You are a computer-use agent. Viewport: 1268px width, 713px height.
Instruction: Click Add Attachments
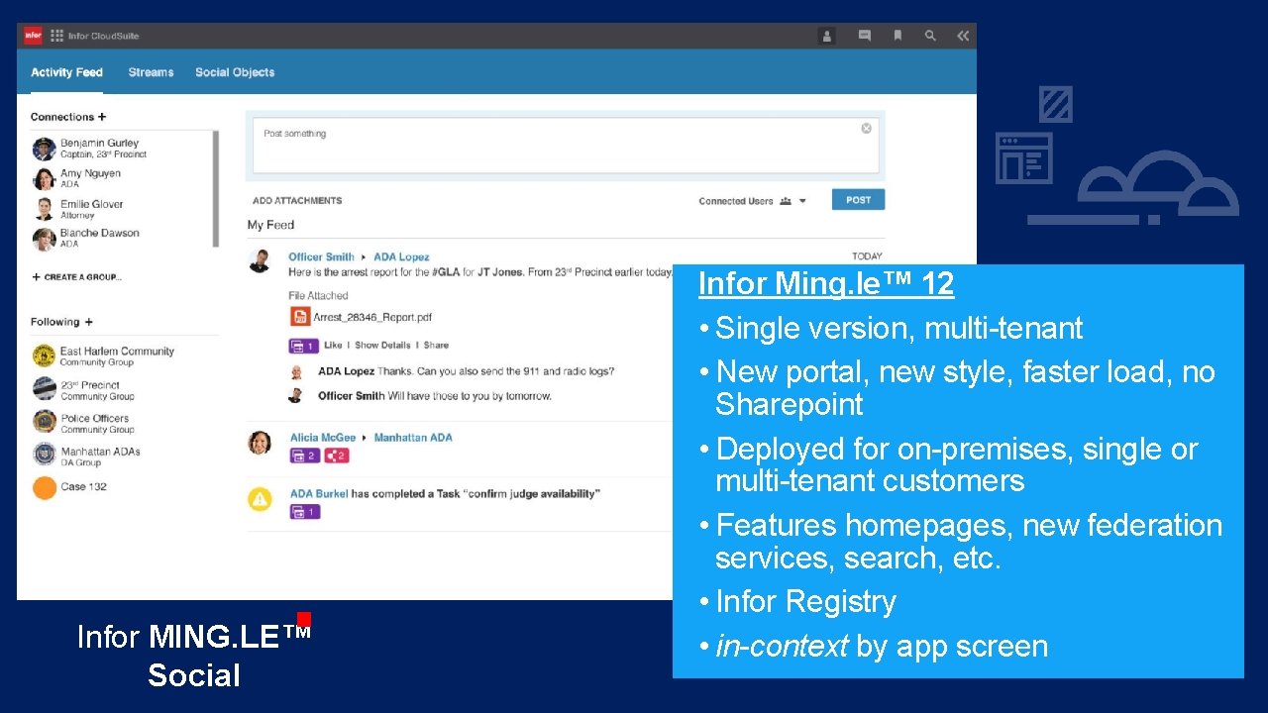tap(297, 200)
